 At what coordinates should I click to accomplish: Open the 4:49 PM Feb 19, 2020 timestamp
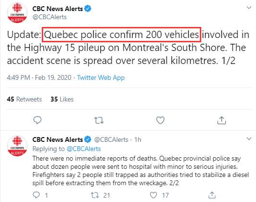coord(39,77)
